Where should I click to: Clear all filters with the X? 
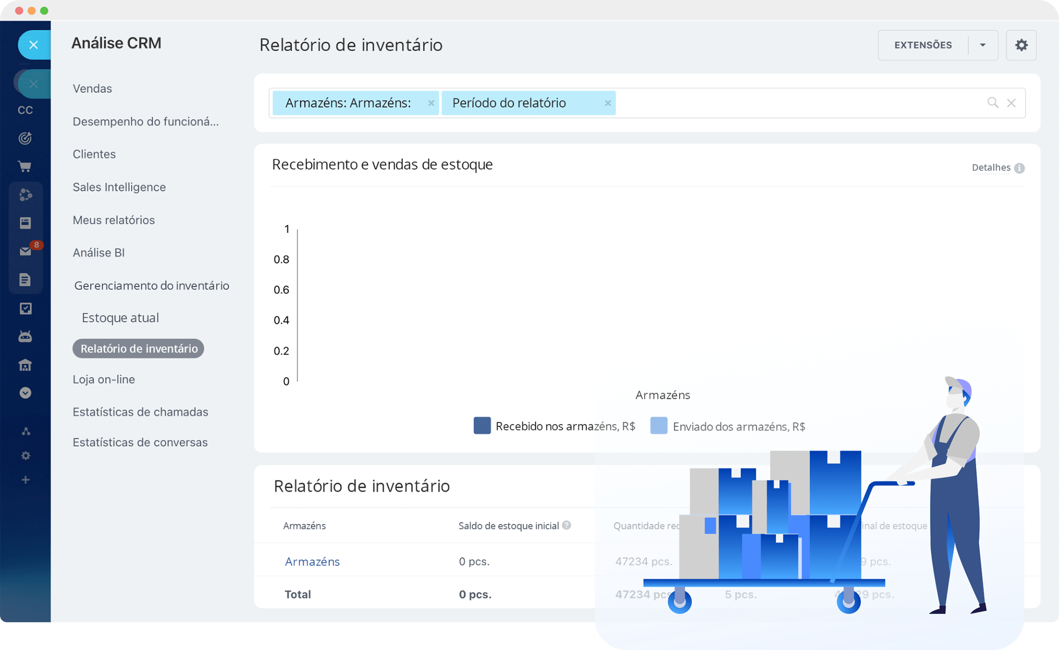tap(1011, 103)
